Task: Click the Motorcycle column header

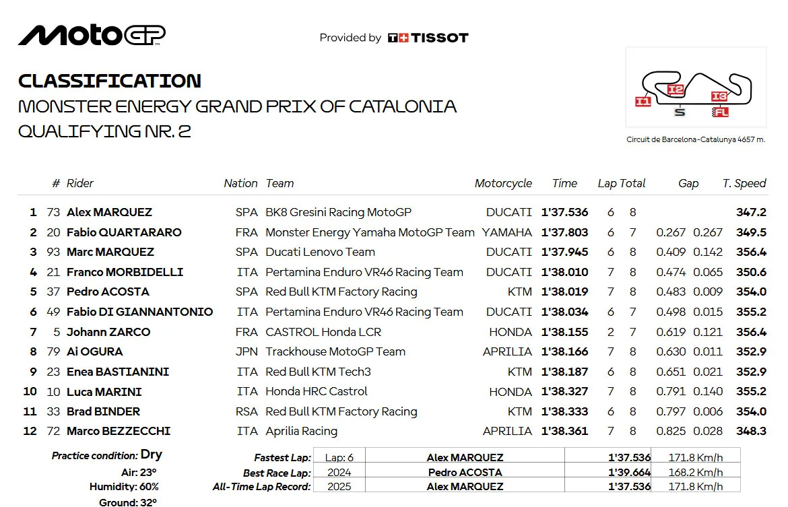Action: point(503,183)
